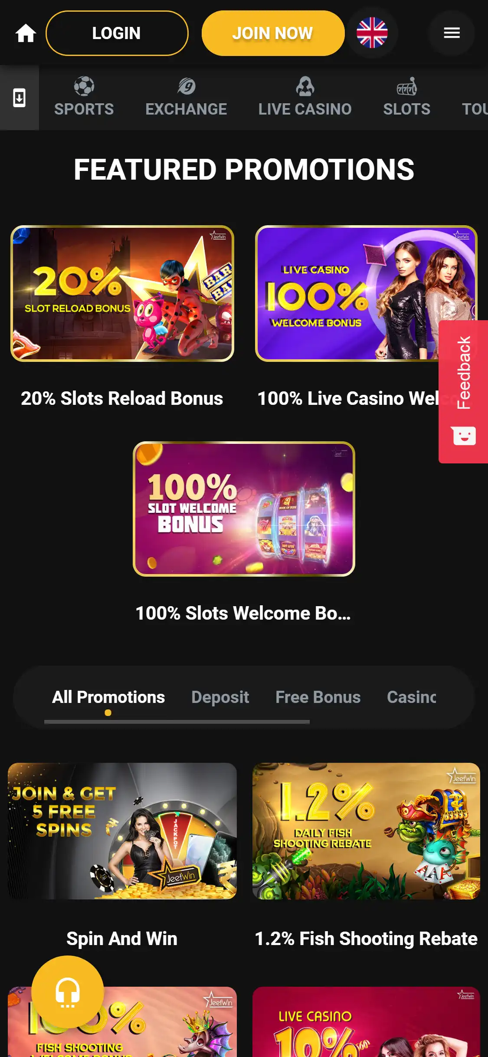Open the Feedback side panel
The image size is (488, 1057).
[x=463, y=392]
